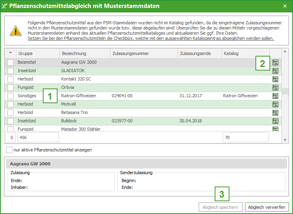Sort by Bezeichnung column header
This screenshot has height=214, width=293.
point(85,53)
